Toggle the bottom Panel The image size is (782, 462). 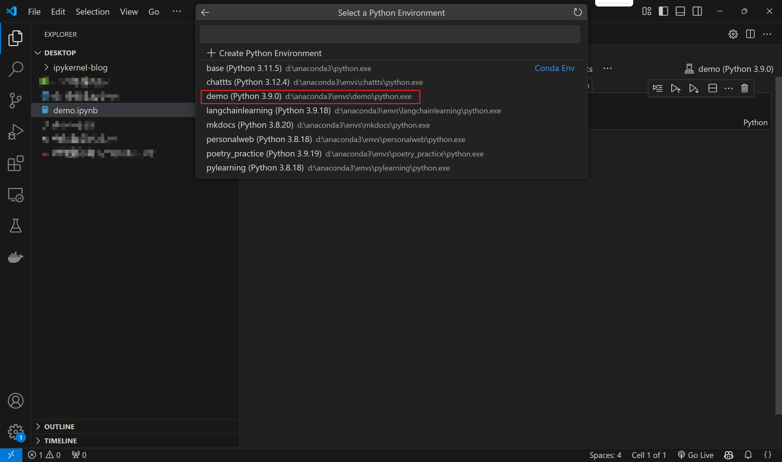tap(680, 11)
